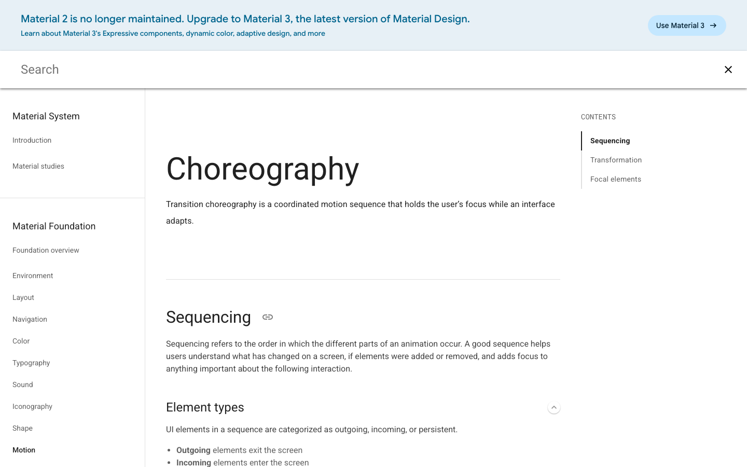The height and width of the screenshot is (467, 747).
Task: Click the Use Material 3 button
Action: click(x=687, y=25)
